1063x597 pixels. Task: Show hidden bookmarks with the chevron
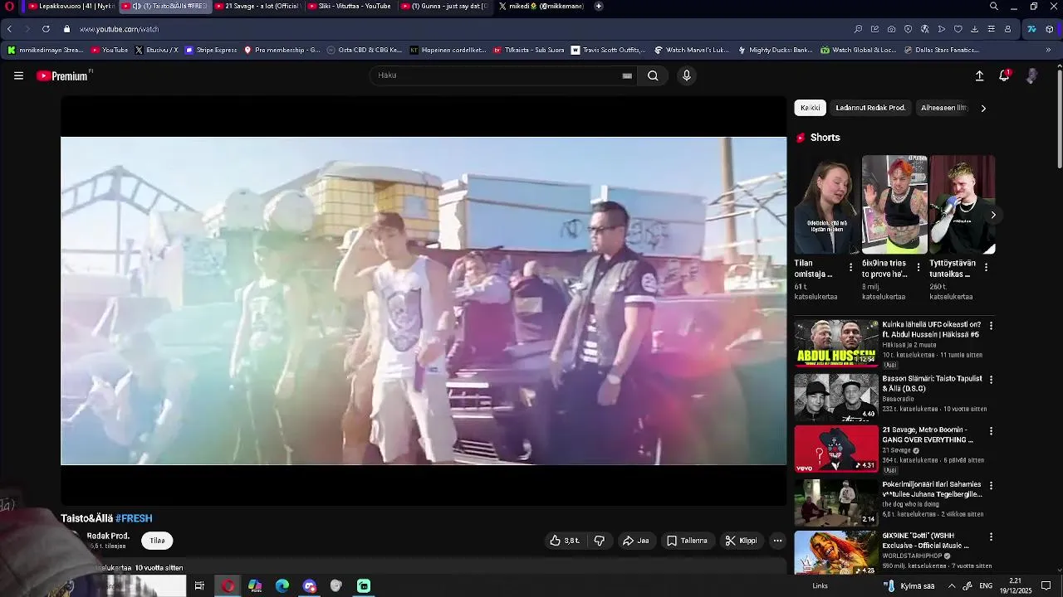1047,50
